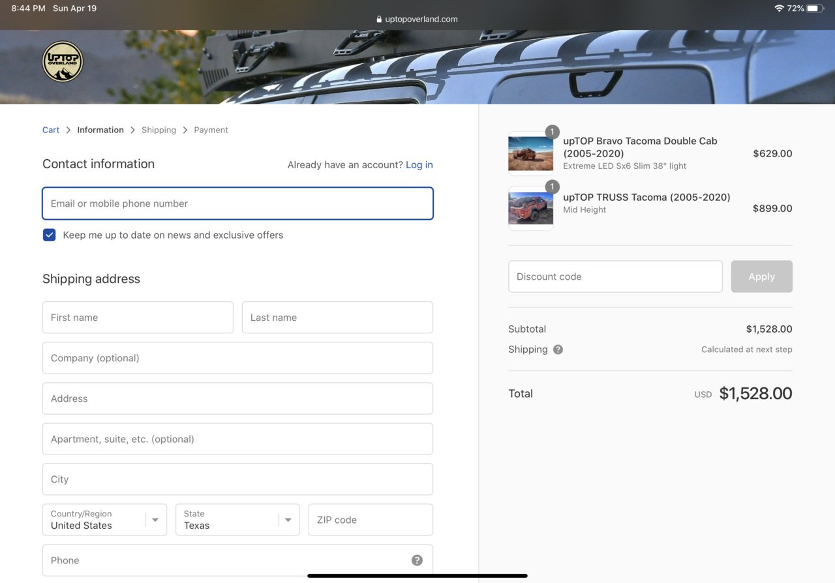Click the upTOP Bravo Tacoma product thumbnail
The height and width of the screenshot is (583, 835).
(x=530, y=153)
